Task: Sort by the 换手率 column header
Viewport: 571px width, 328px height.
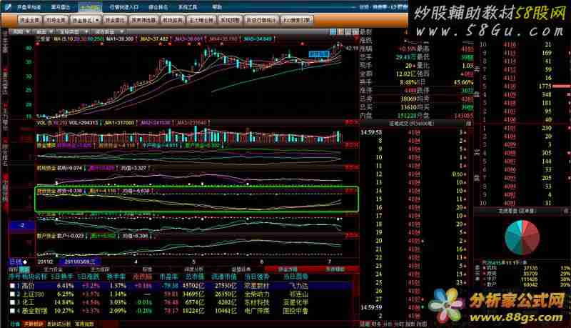Action: pyautogui.click(x=116, y=277)
